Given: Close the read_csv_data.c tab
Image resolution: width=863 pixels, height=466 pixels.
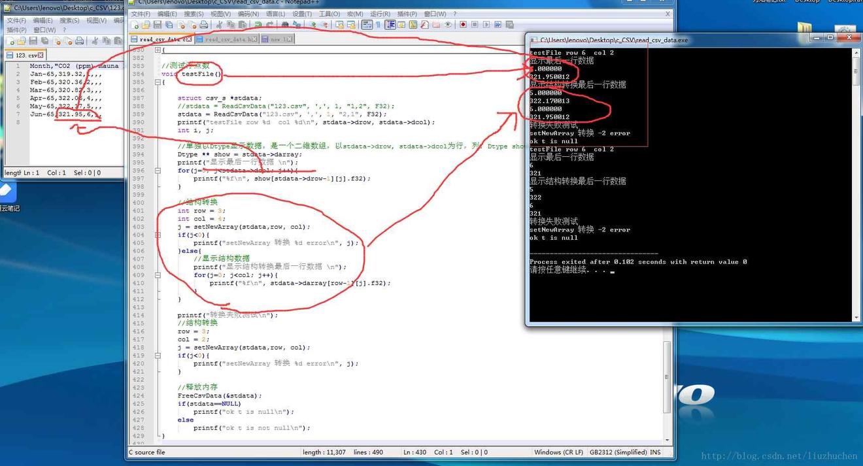Looking at the screenshot, I should [188, 39].
